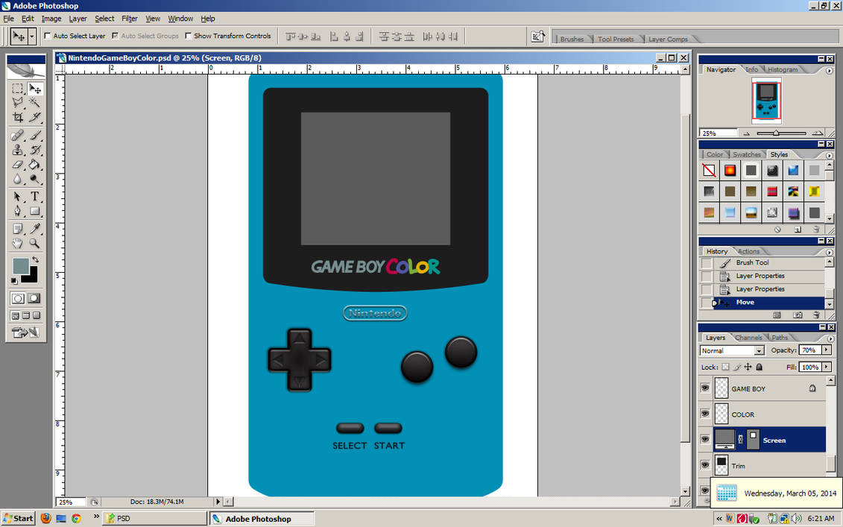Viewport: 843px width, 527px height.
Task: Swap foreground and background colors
Action: (36, 259)
